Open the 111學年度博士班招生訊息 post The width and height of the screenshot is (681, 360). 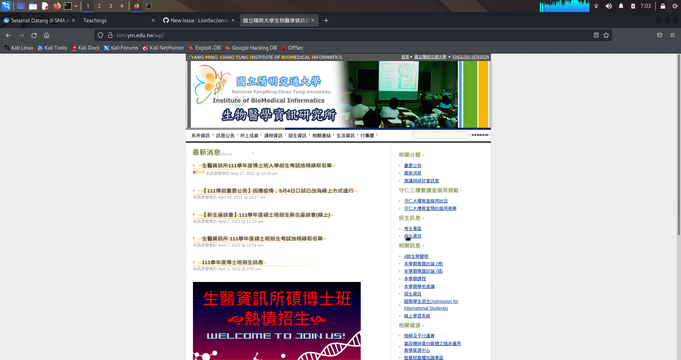pyautogui.click(x=232, y=262)
